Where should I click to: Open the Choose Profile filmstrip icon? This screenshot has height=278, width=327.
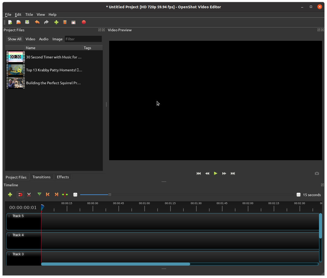coord(65,22)
